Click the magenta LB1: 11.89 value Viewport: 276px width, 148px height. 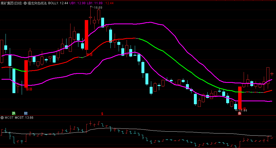(95, 3)
